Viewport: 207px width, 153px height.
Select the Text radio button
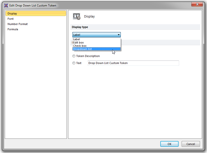[74, 63]
